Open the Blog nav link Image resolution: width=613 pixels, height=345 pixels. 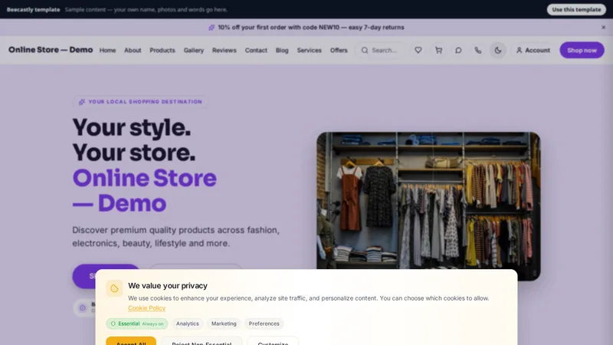pyautogui.click(x=282, y=50)
